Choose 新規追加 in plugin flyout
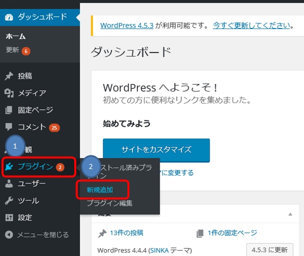304x256 pixels. 100,189
